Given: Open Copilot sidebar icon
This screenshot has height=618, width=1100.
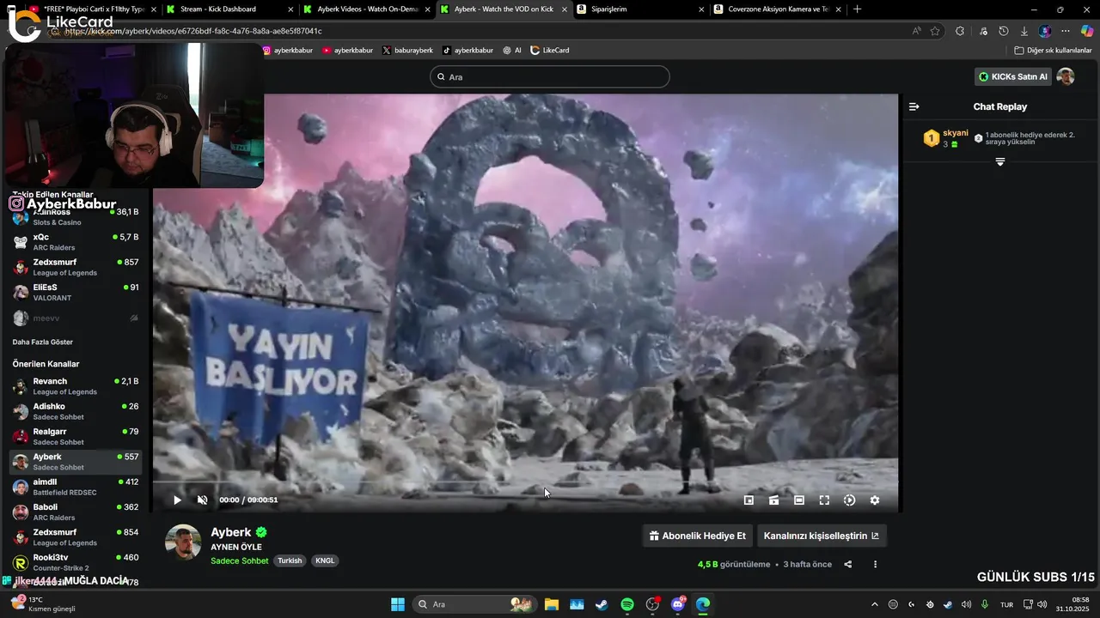Looking at the screenshot, I should click(1087, 31).
